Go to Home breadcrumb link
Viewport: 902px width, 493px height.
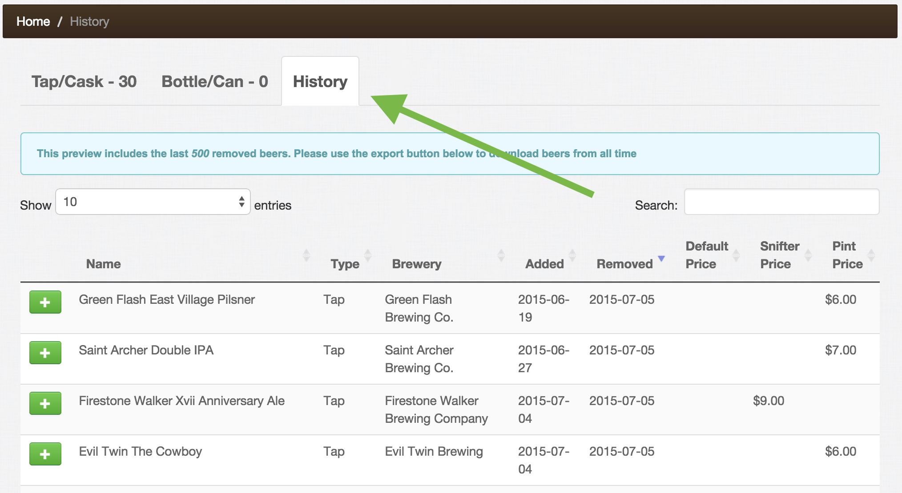pos(33,21)
